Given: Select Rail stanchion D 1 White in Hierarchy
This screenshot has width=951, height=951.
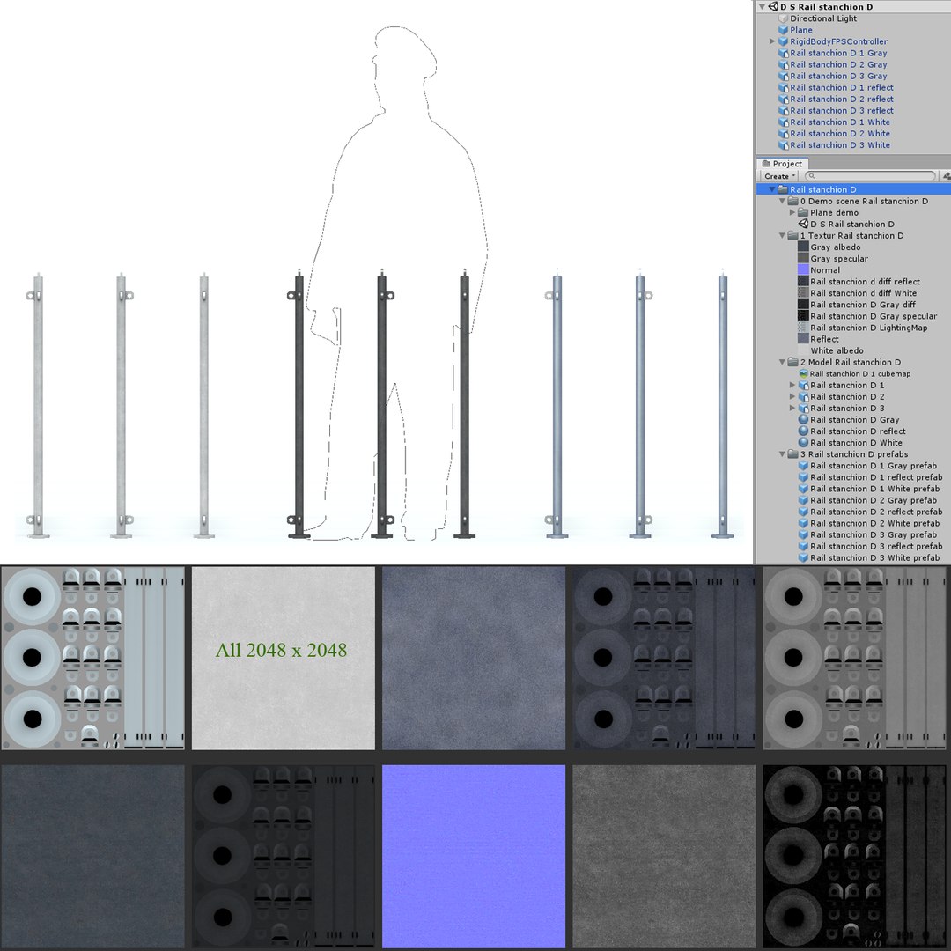Looking at the screenshot, I should point(840,122).
